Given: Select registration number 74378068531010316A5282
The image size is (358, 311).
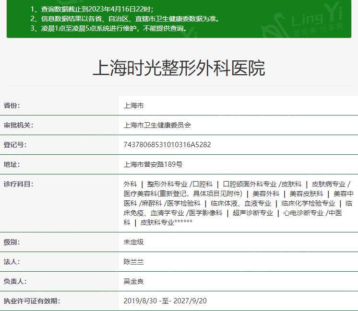Looking at the screenshot, I should [167, 145].
